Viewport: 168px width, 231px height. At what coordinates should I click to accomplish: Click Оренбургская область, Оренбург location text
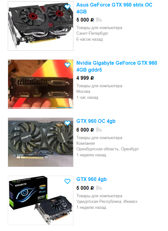pos(107,149)
